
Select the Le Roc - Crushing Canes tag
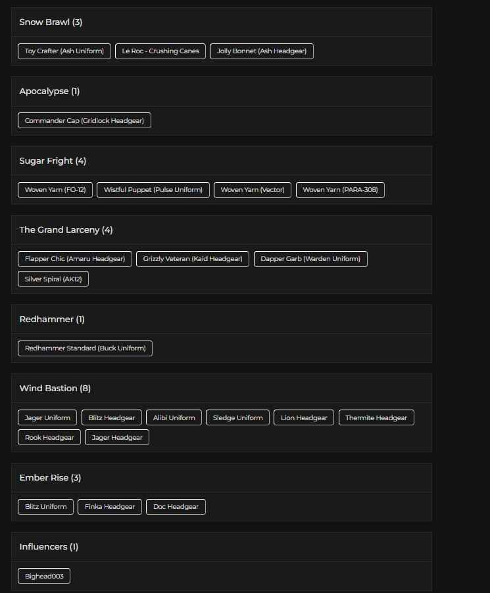pos(160,51)
